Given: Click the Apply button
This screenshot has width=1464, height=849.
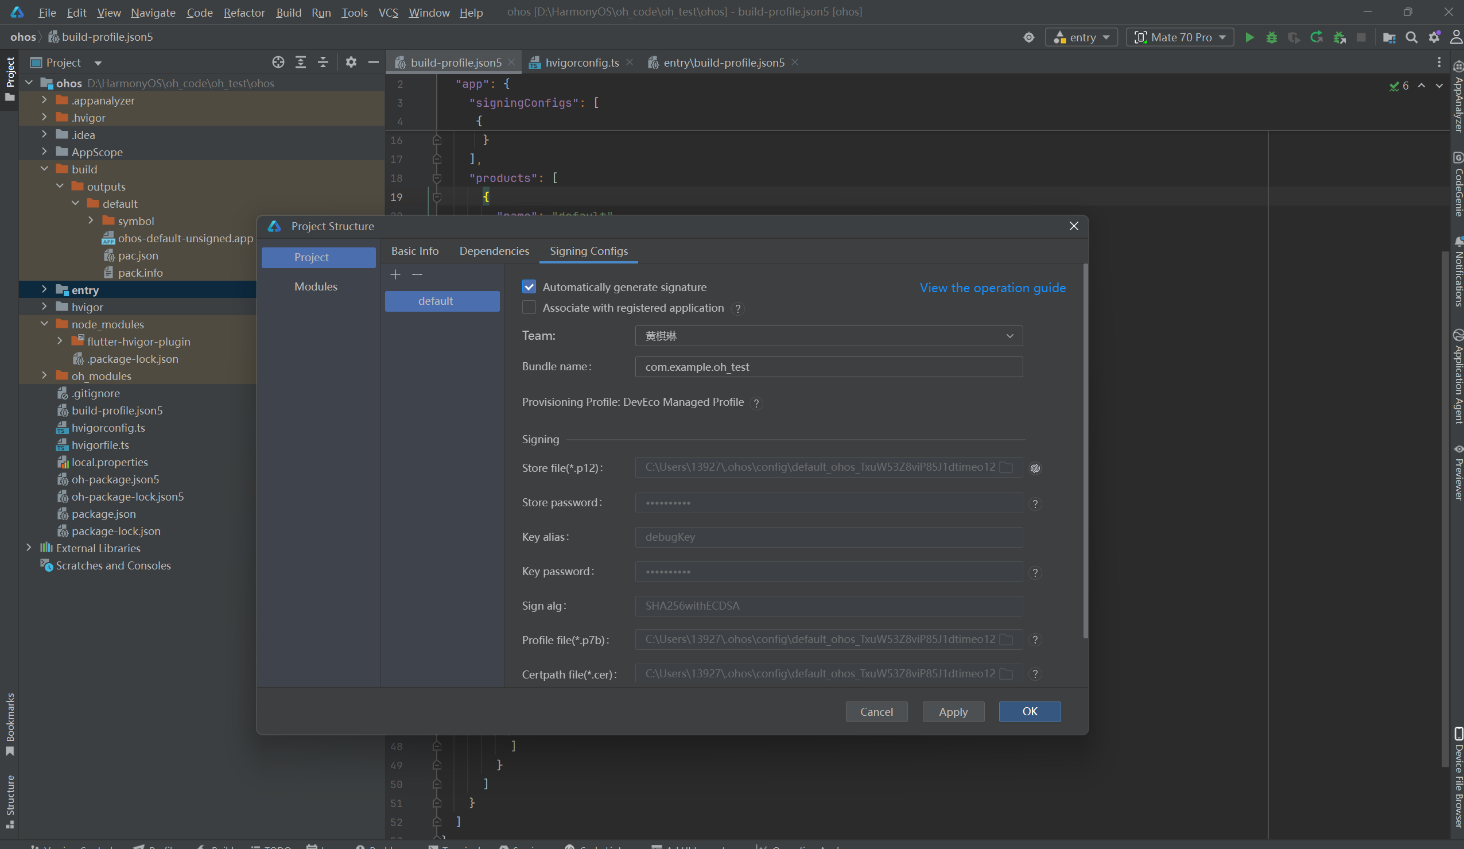Looking at the screenshot, I should pos(953,711).
